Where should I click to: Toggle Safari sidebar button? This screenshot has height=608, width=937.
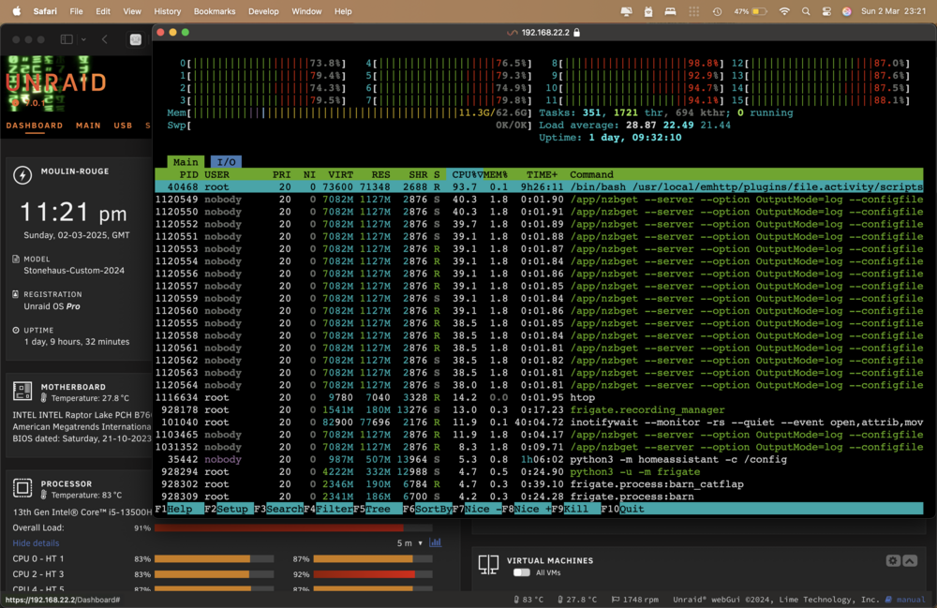coord(67,39)
